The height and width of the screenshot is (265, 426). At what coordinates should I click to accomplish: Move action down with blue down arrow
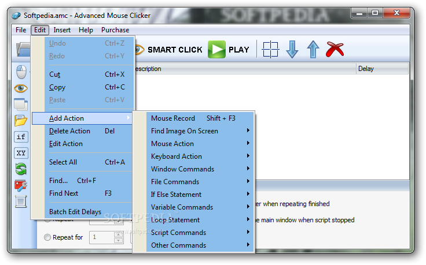(x=292, y=49)
